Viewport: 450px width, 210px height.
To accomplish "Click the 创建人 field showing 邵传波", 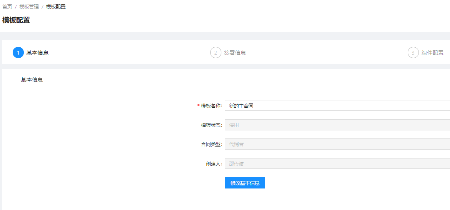I will click(x=337, y=164).
